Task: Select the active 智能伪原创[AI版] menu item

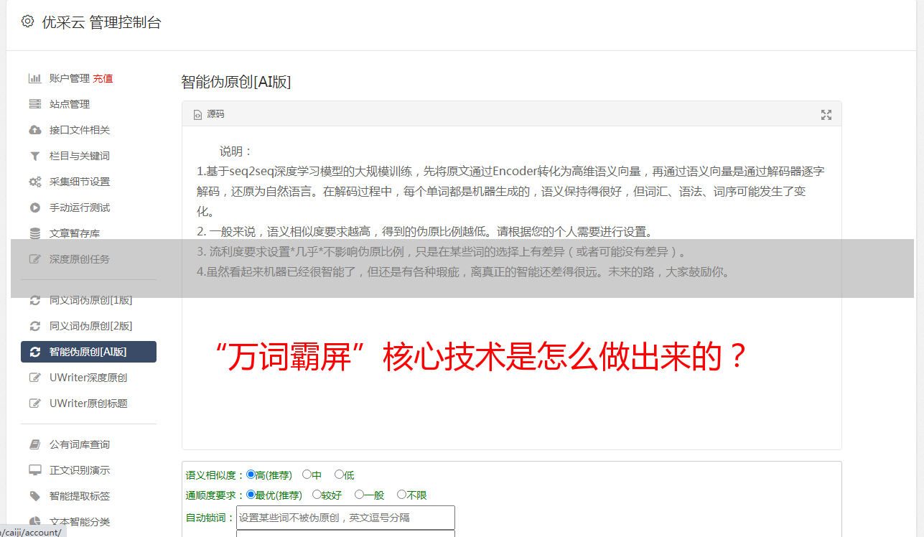Action: click(88, 352)
